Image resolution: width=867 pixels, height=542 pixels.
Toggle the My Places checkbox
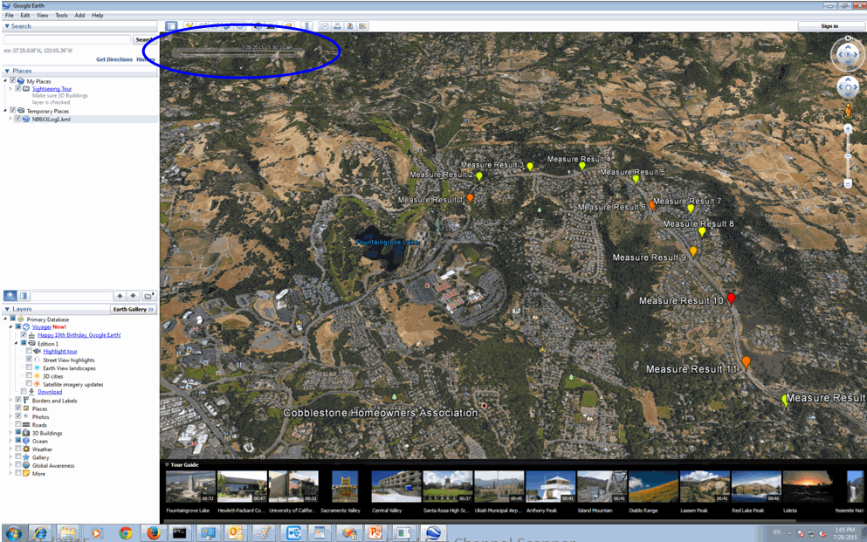13,80
